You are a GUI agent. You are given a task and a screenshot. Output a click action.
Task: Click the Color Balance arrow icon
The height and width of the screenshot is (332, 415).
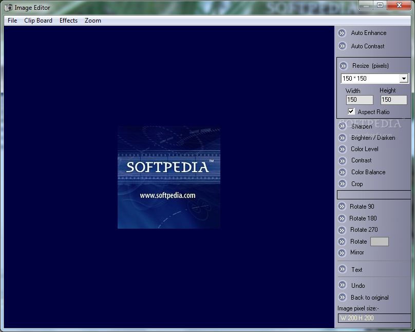(x=342, y=172)
